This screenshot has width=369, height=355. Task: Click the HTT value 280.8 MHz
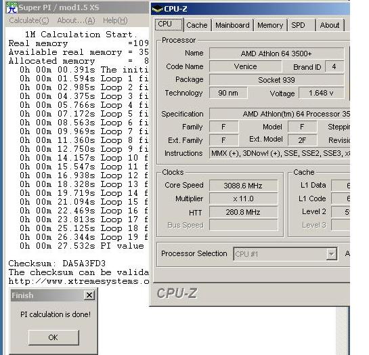243,212
